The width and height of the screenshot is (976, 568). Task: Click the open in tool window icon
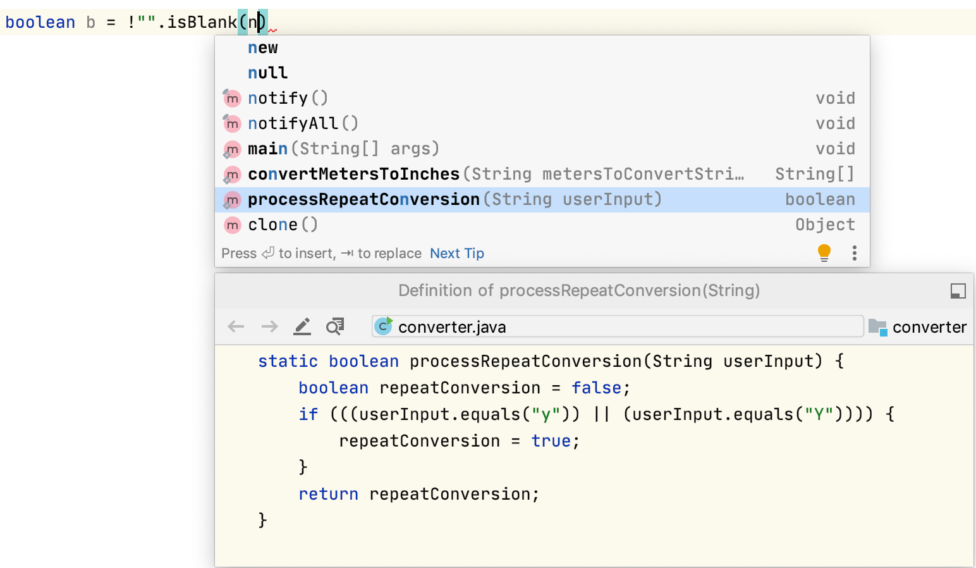coord(958,291)
